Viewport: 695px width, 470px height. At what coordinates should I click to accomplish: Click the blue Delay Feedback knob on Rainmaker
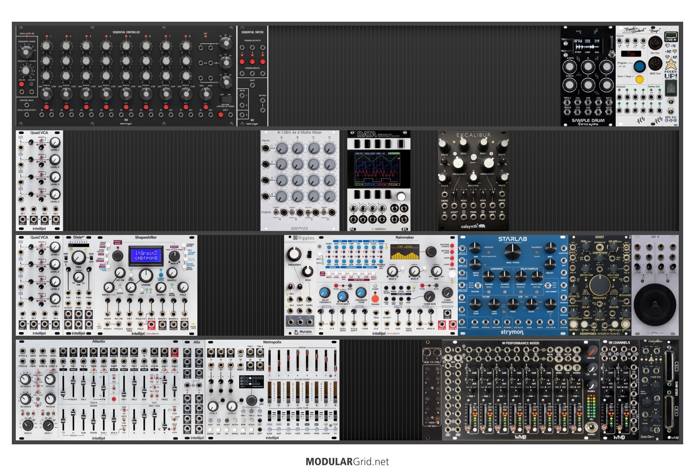click(324, 293)
